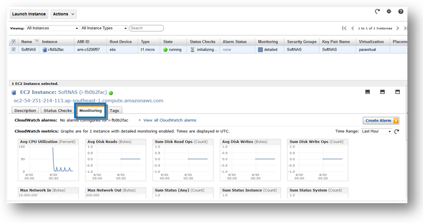Click the instance public DNS link
The width and height of the screenshot is (423, 223).
(89, 101)
